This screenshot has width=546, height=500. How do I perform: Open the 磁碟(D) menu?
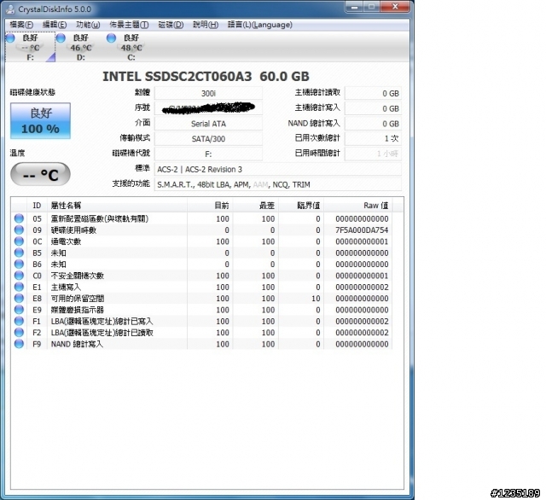click(x=171, y=25)
